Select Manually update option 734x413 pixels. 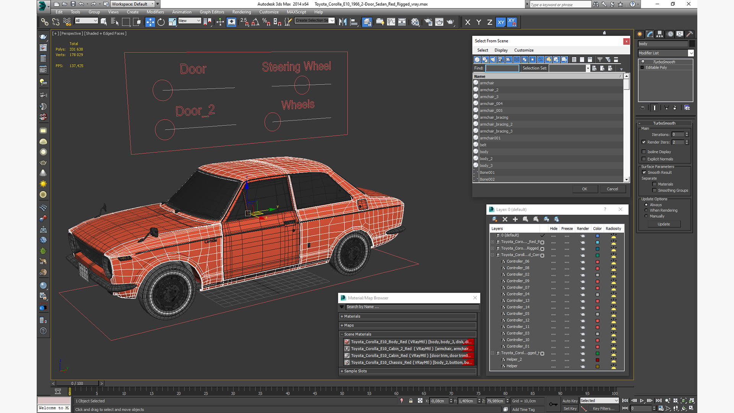pyautogui.click(x=646, y=216)
